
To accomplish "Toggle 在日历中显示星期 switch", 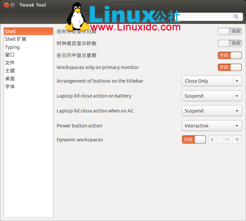I will coord(230,55).
